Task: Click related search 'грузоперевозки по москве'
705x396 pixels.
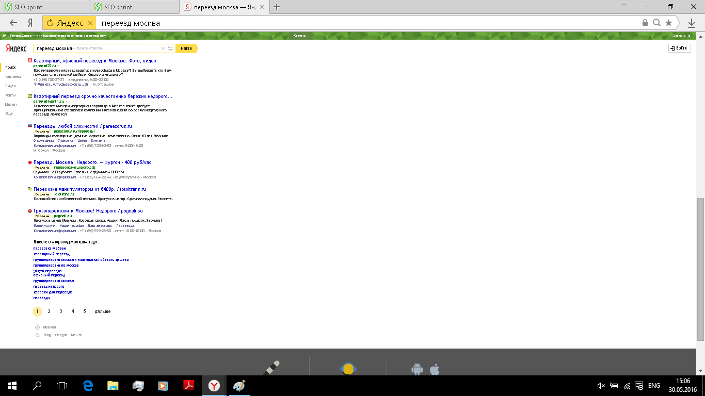Action: (x=56, y=266)
